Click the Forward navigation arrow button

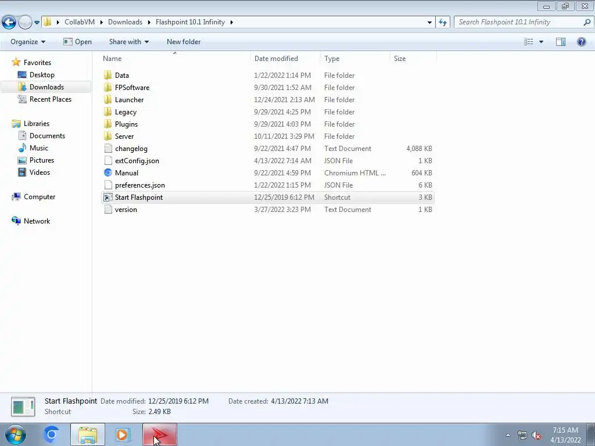[x=25, y=23]
